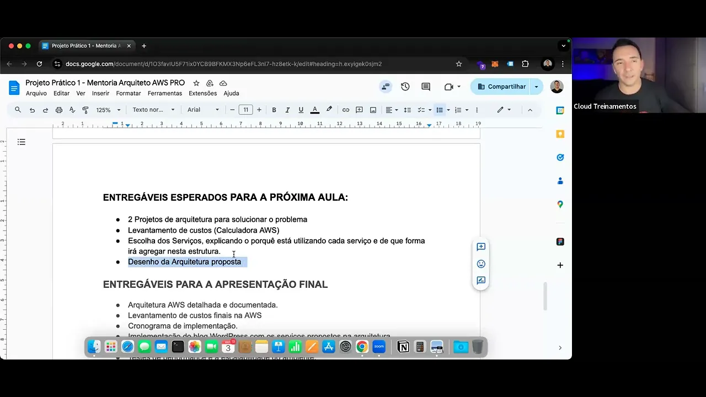706x397 pixels.
Task: Open the highlight color picker
Action: click(x=329, y=110)
